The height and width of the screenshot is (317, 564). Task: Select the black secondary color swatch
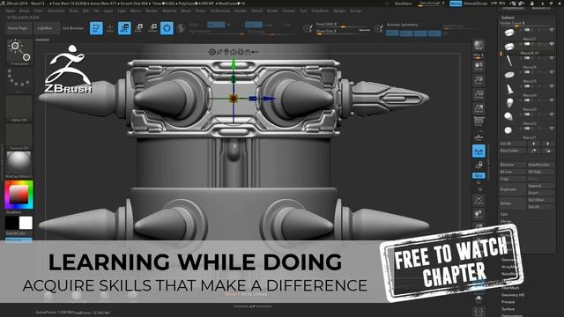click(11, 223)
